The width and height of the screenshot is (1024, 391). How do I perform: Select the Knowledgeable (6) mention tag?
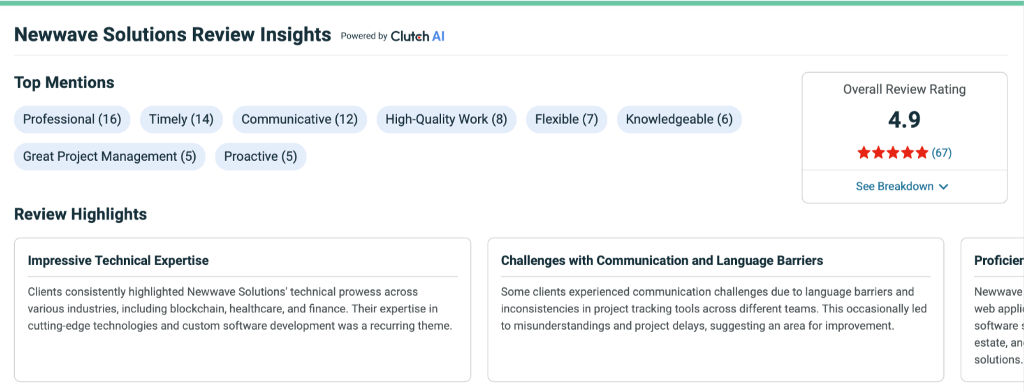click(x=679, y=119)
